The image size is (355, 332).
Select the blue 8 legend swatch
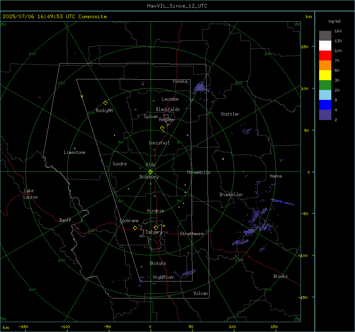coord(325,105)
